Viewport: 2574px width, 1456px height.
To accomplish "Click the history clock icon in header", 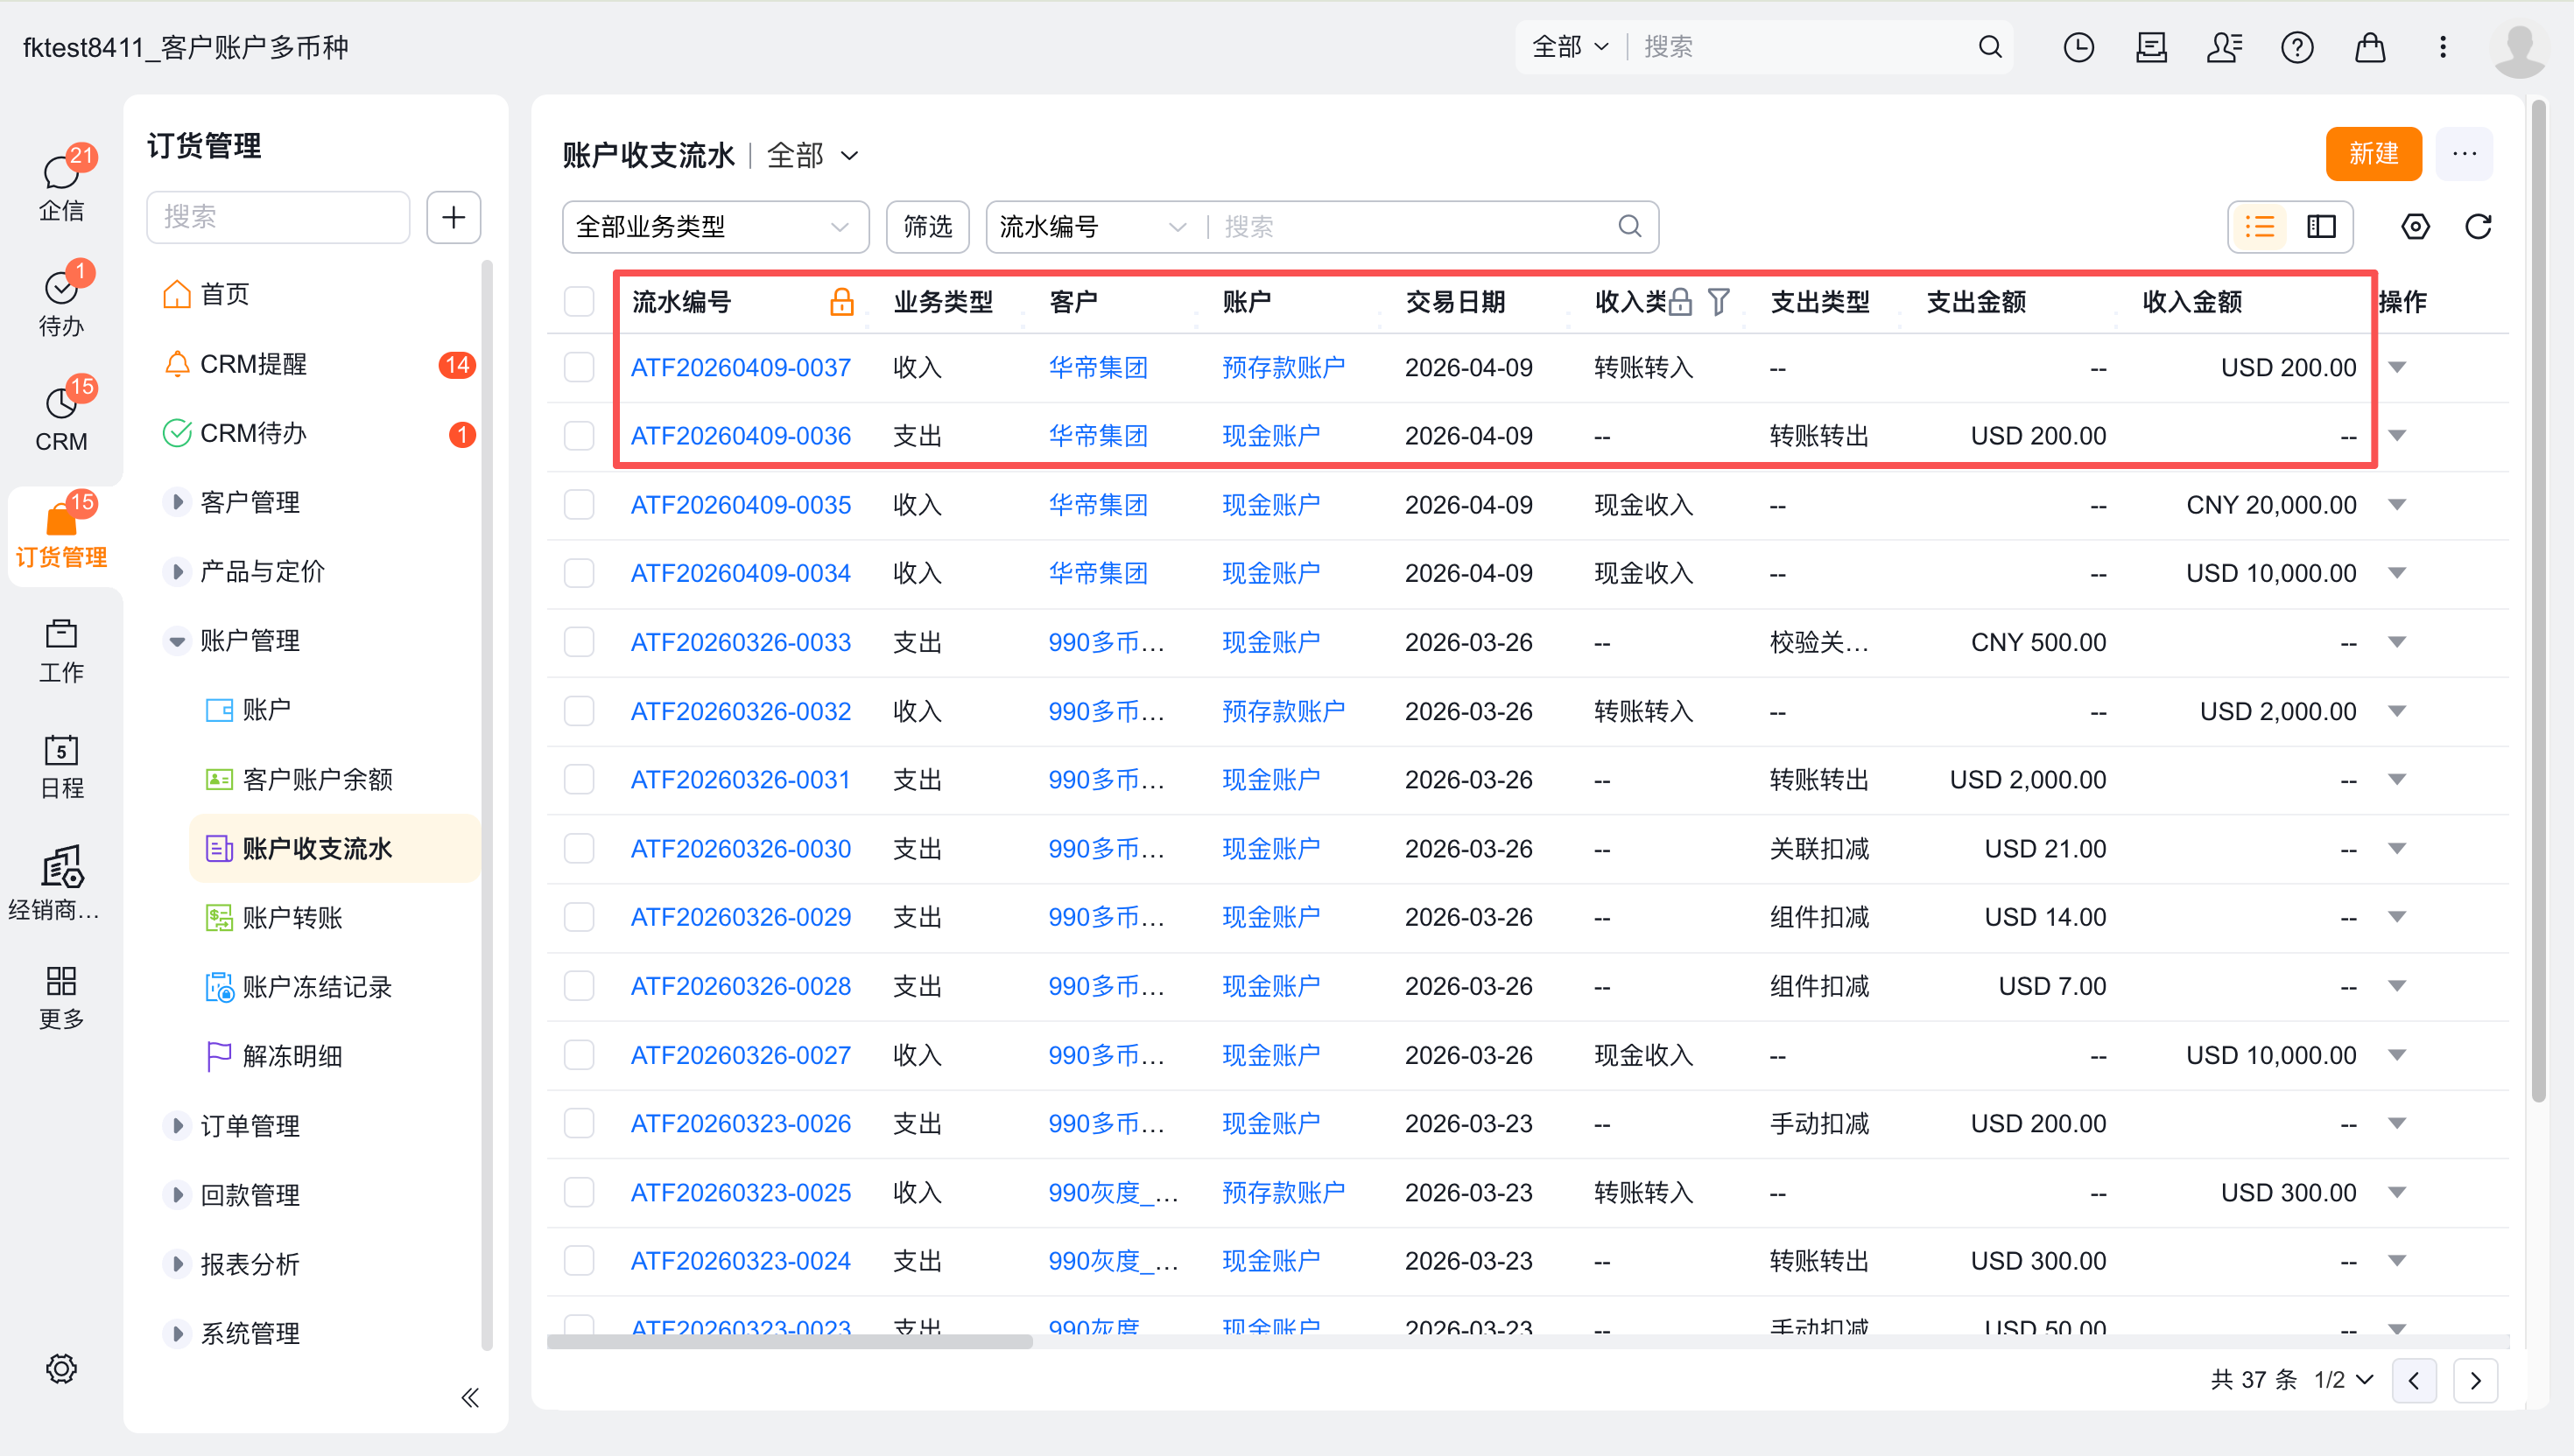I will [2078, 47].
